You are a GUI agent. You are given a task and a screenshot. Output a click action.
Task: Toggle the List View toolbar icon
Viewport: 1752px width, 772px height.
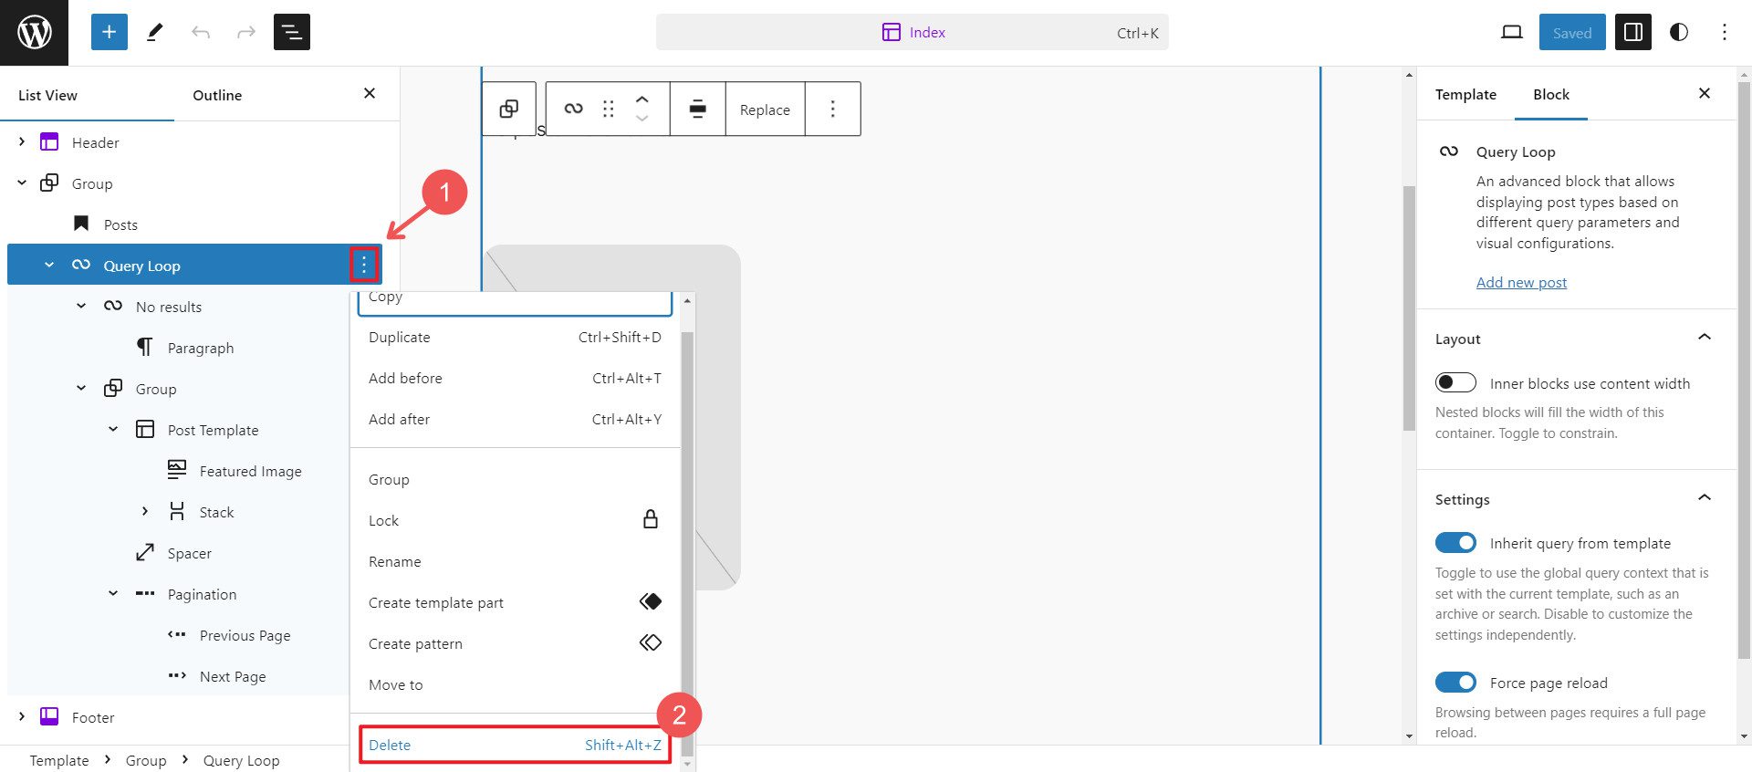(292, 33)
